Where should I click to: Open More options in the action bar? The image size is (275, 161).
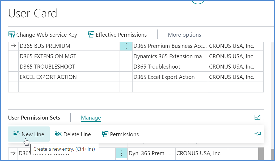(x=184, y=35)
